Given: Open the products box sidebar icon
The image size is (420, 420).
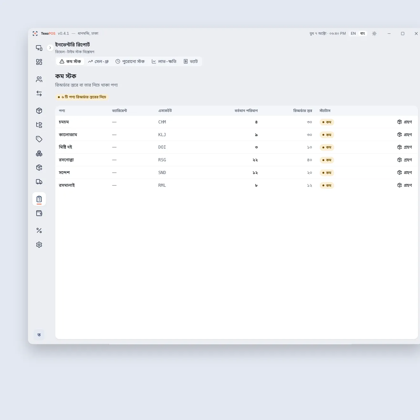Looking at the screenshot, I should pos(39,111).
